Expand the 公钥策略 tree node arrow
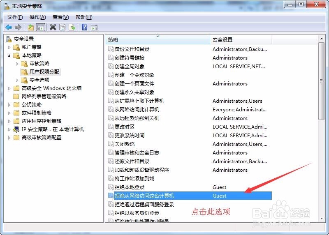This screenshot has height=235, width=329. point(9,105)
